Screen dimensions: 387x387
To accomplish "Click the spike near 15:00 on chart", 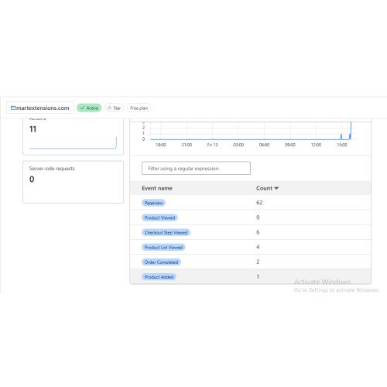I will [x=351, y=131].
